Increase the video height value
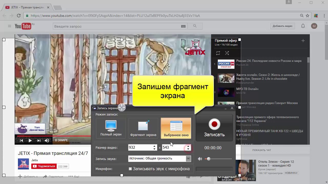 tap(188, 146)
